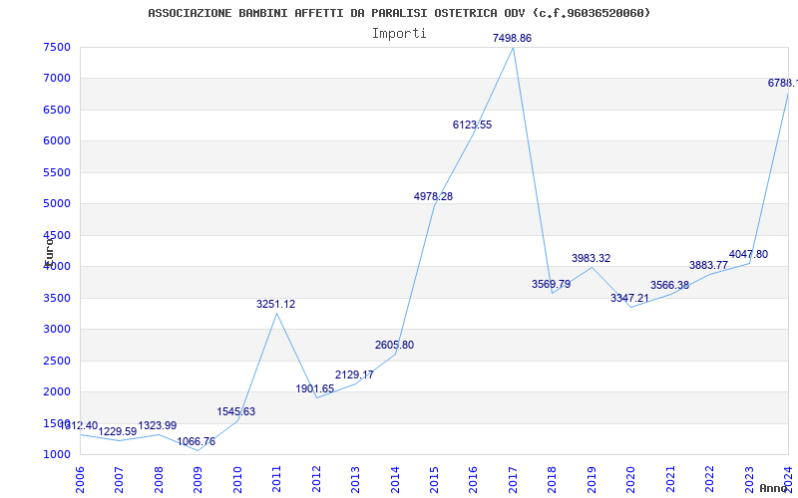The image size is (798, 498).
Task: Select data label 2605.80
Action: [x=394, y=345]
